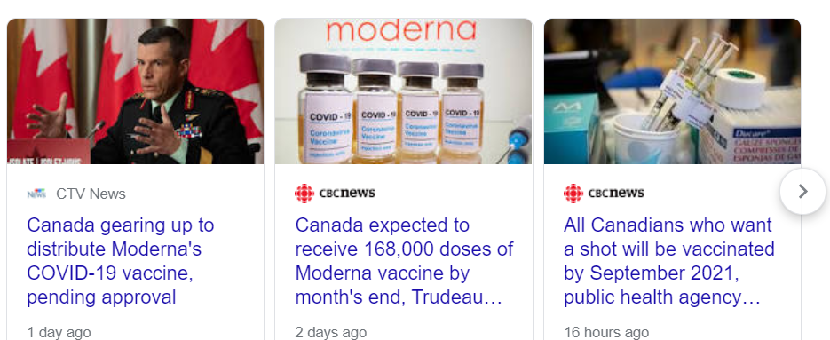Advance carousel with the right chevron arrow
830x340 pixels.
[x=802, y=191]
